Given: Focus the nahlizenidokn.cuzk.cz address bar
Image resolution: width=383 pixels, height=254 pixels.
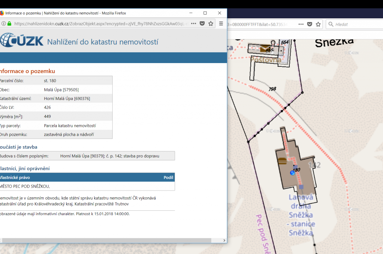Looking at the screenshot, I should [101, 23].
